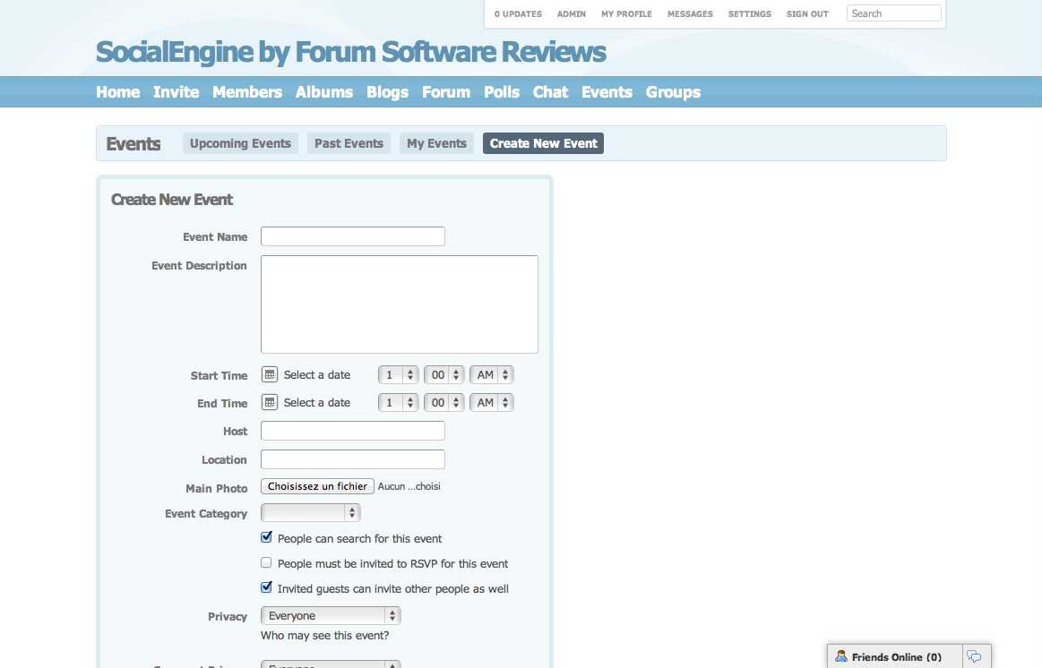Click 'Select a date' next to End Time
The width and height of the screenshot is (1042, 668).
point(317,403)
